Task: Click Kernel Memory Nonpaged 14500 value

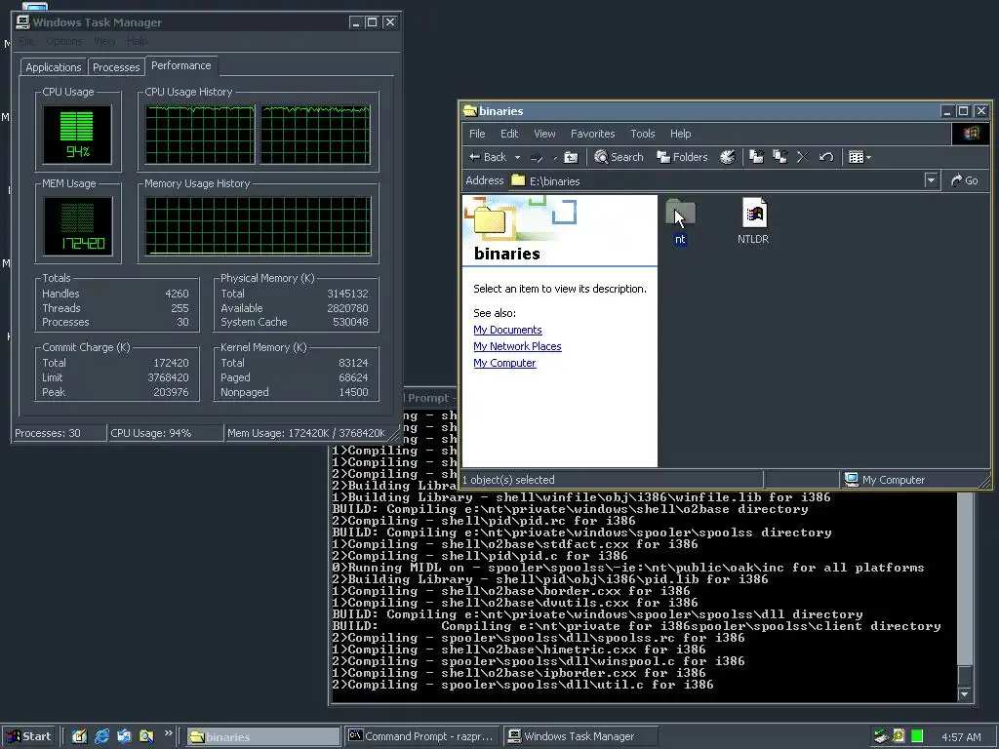Action: 353,392
